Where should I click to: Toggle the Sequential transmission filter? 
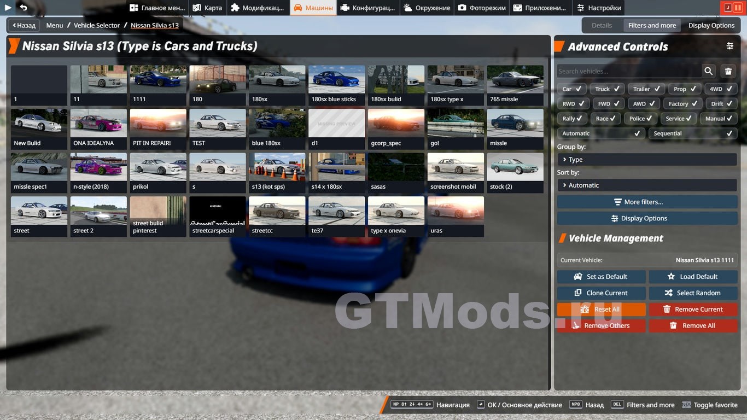coord(693,133)
